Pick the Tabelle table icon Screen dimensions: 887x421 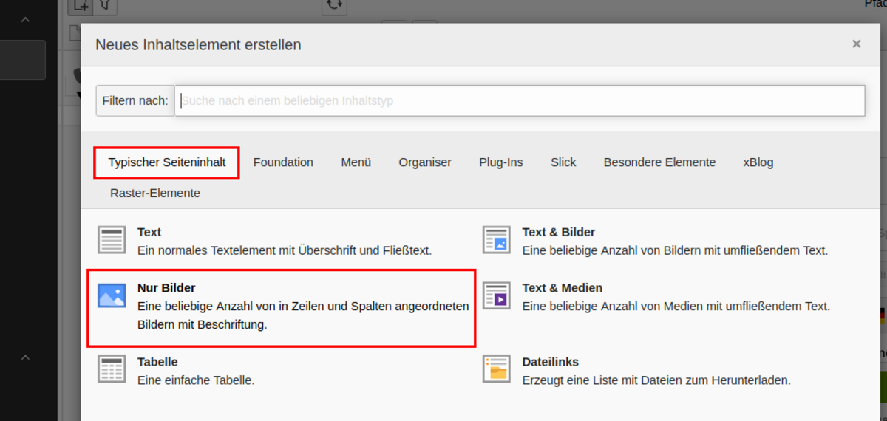(x=112, y=369)
